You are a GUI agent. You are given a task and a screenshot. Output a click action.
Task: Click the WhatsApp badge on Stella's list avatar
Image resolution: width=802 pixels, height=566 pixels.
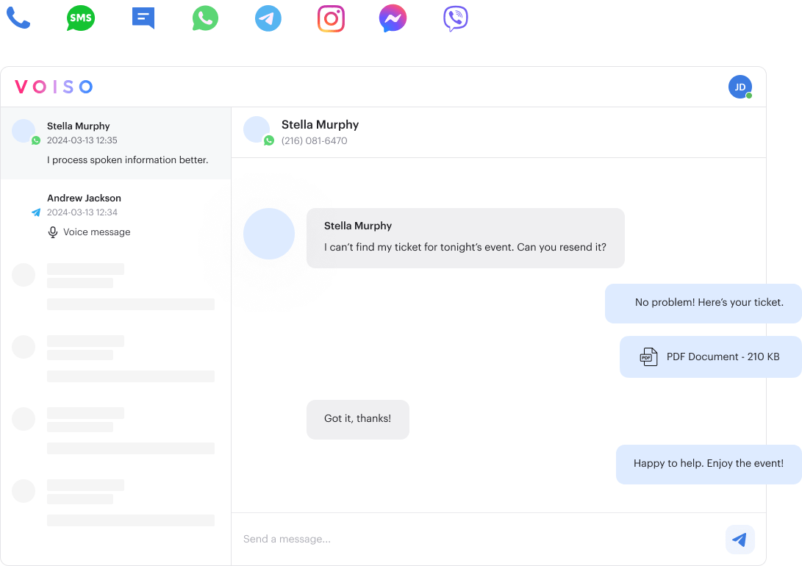click(36, 140)
